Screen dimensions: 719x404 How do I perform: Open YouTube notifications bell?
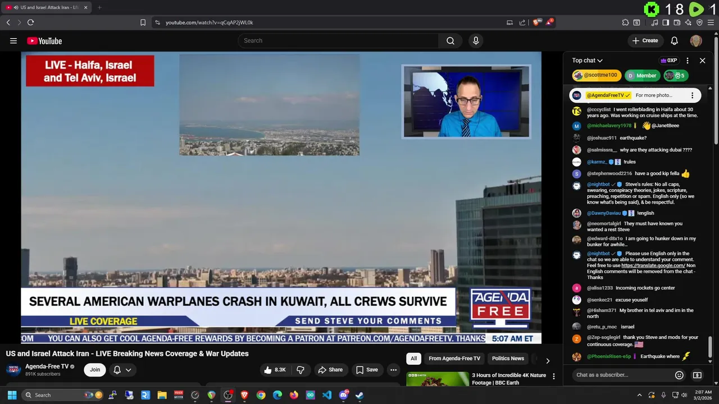[x=674, y=40]
